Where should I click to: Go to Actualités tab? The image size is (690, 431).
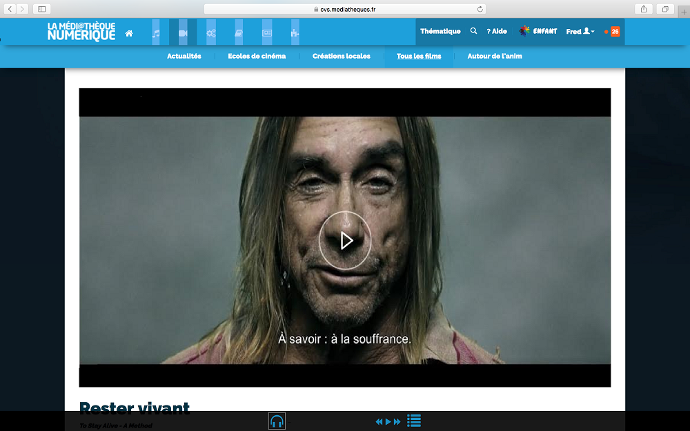(184, 57)
